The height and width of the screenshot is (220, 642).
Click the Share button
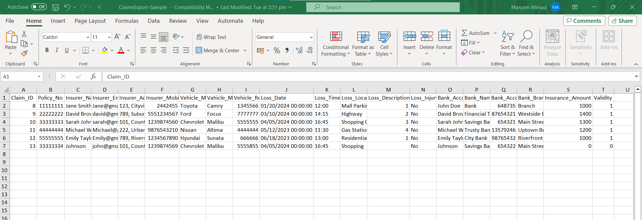(x=622, y=21)
